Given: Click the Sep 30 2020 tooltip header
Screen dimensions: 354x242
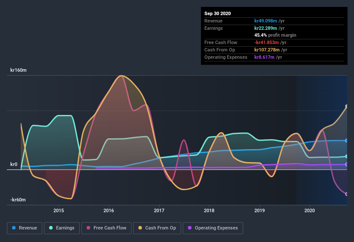Looking at the screenshot, I should pyautogui.click(x=218, y=13).
